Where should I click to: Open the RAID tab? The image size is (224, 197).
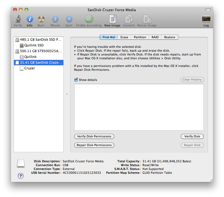155,37
